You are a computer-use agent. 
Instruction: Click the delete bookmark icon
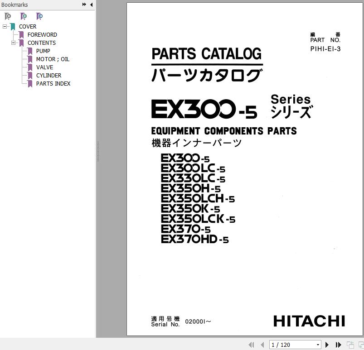tap(8, 16)
